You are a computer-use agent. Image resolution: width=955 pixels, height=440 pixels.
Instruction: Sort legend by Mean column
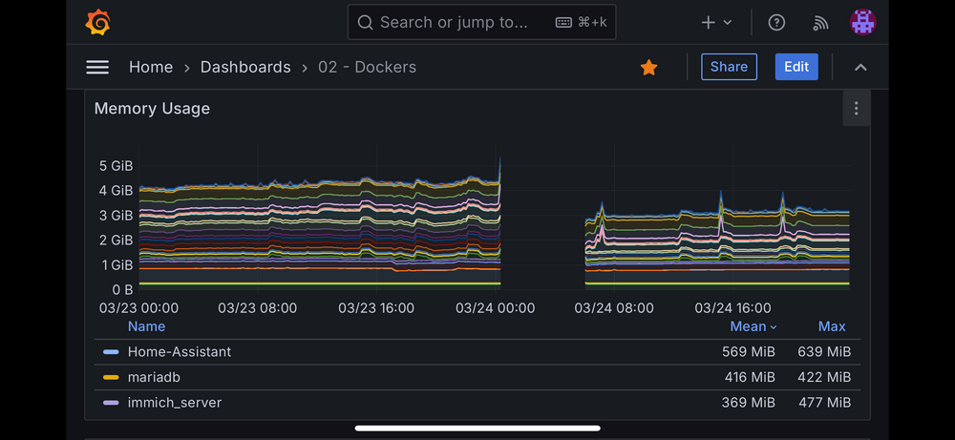point(753,326)
